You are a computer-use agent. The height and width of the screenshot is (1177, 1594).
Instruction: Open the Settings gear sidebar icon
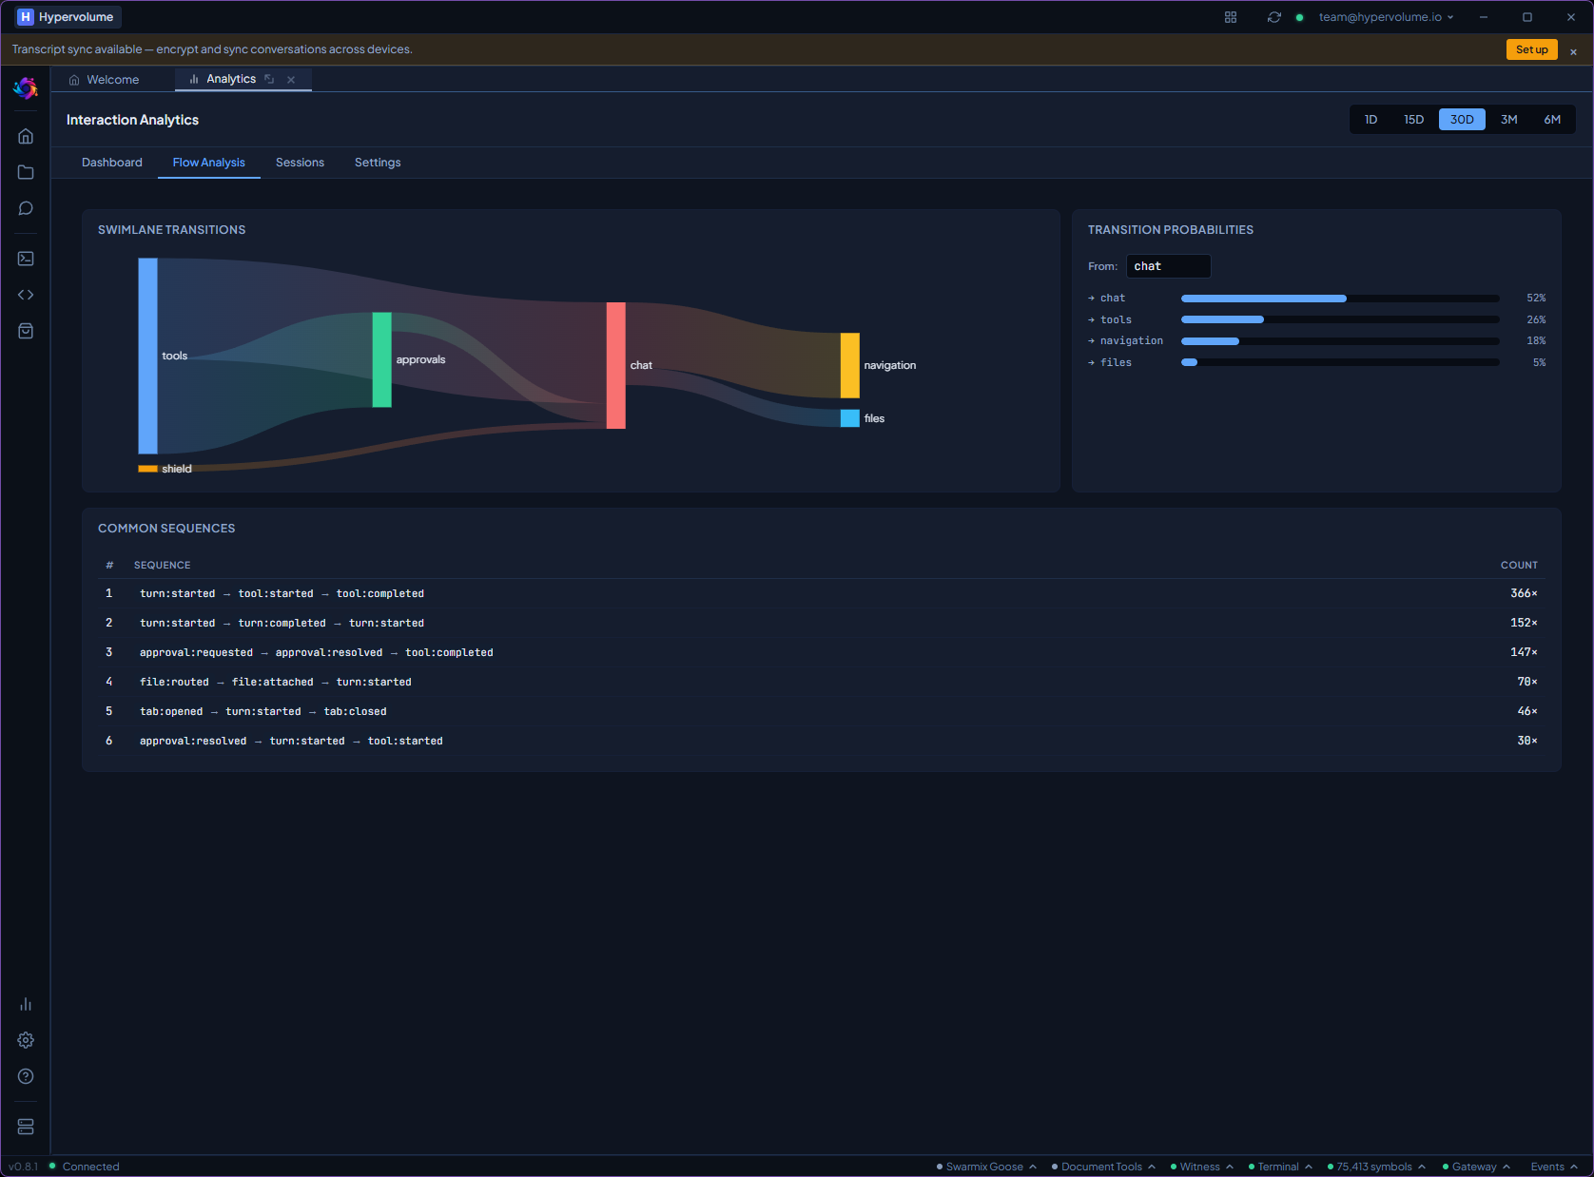pyautogui.click(x=26, y=1040)
